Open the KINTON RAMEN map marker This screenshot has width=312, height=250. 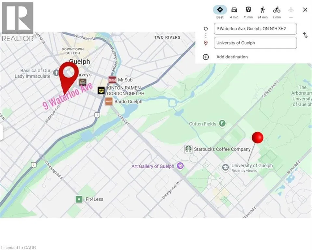pyautogui.click(x=102, y=90)
